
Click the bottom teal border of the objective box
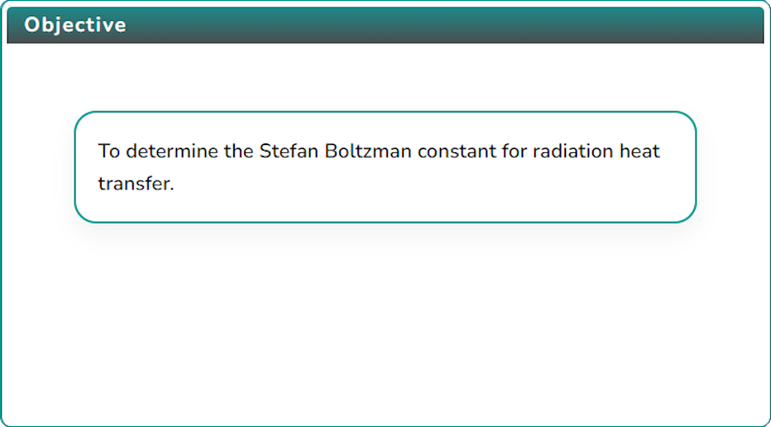[x=385, y=222]
